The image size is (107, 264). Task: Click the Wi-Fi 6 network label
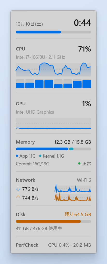coord(84,180)
